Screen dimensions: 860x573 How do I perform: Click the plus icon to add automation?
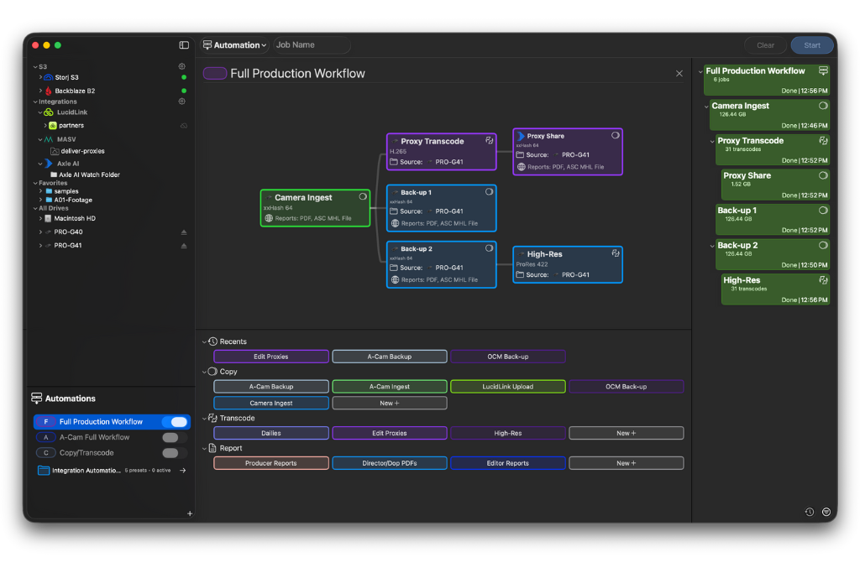pos(190,513)
